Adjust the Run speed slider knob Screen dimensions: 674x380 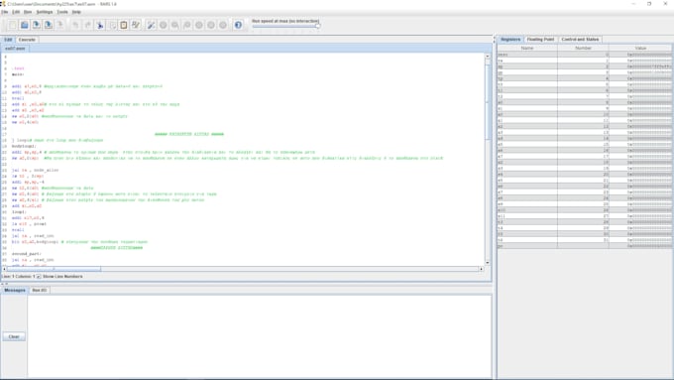(317, 26)
